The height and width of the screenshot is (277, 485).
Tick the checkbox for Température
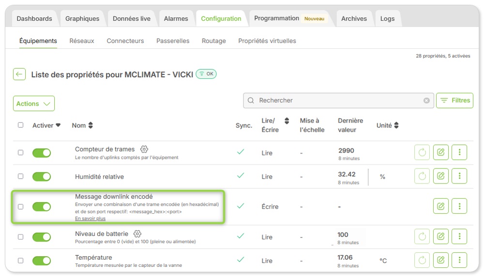[x=20, y=261]
